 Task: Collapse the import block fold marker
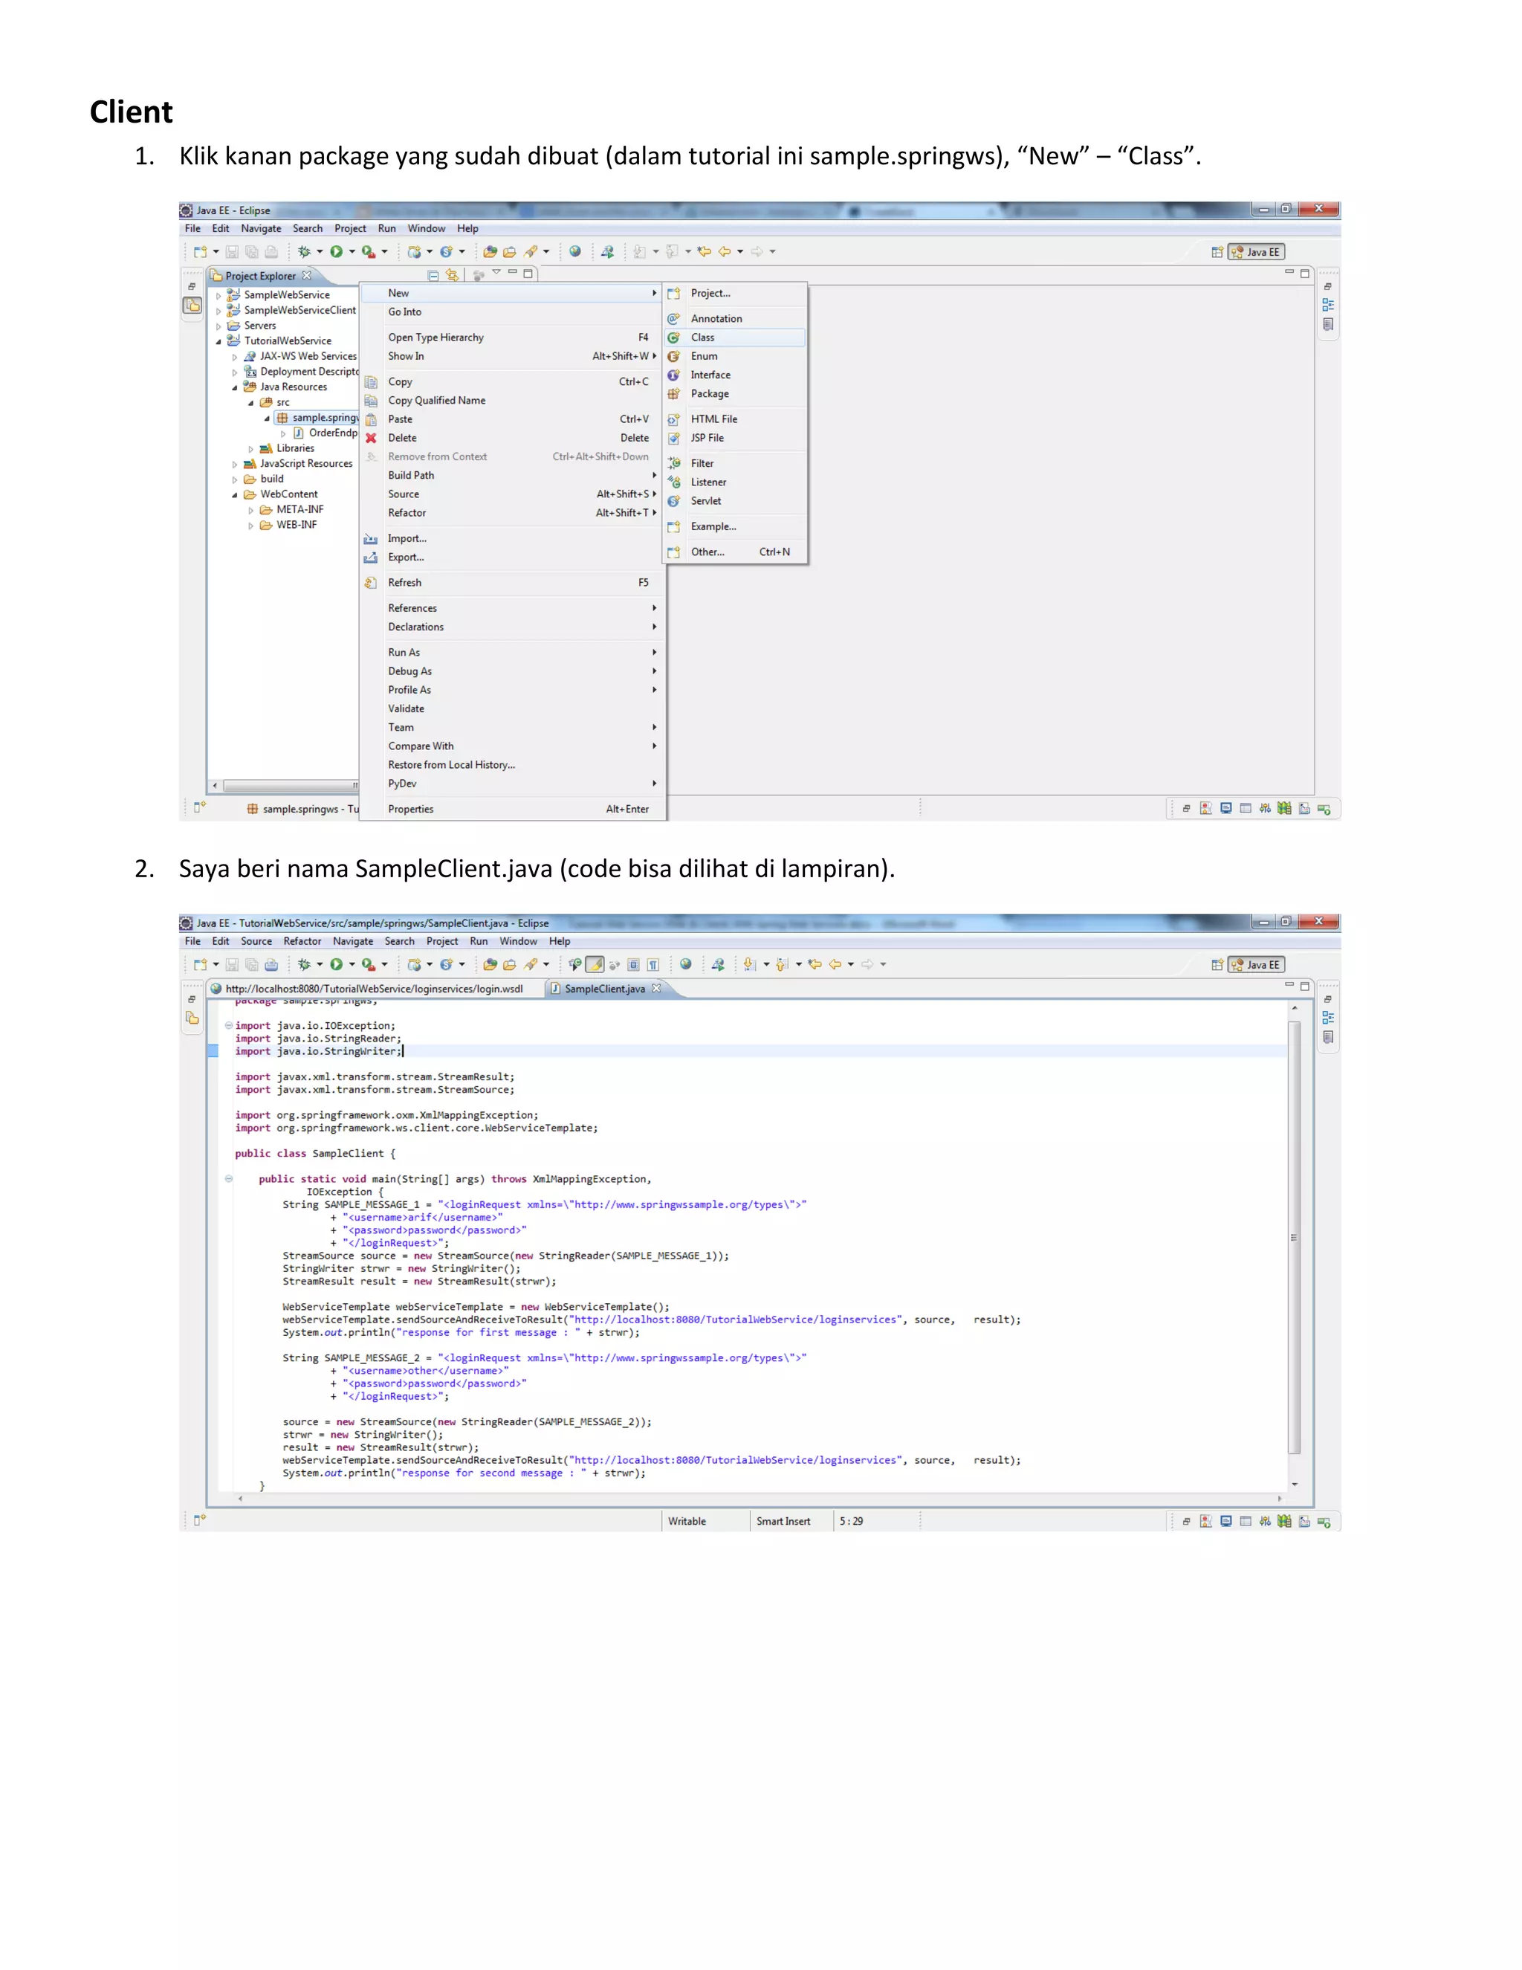click(x=228, y=1026)
